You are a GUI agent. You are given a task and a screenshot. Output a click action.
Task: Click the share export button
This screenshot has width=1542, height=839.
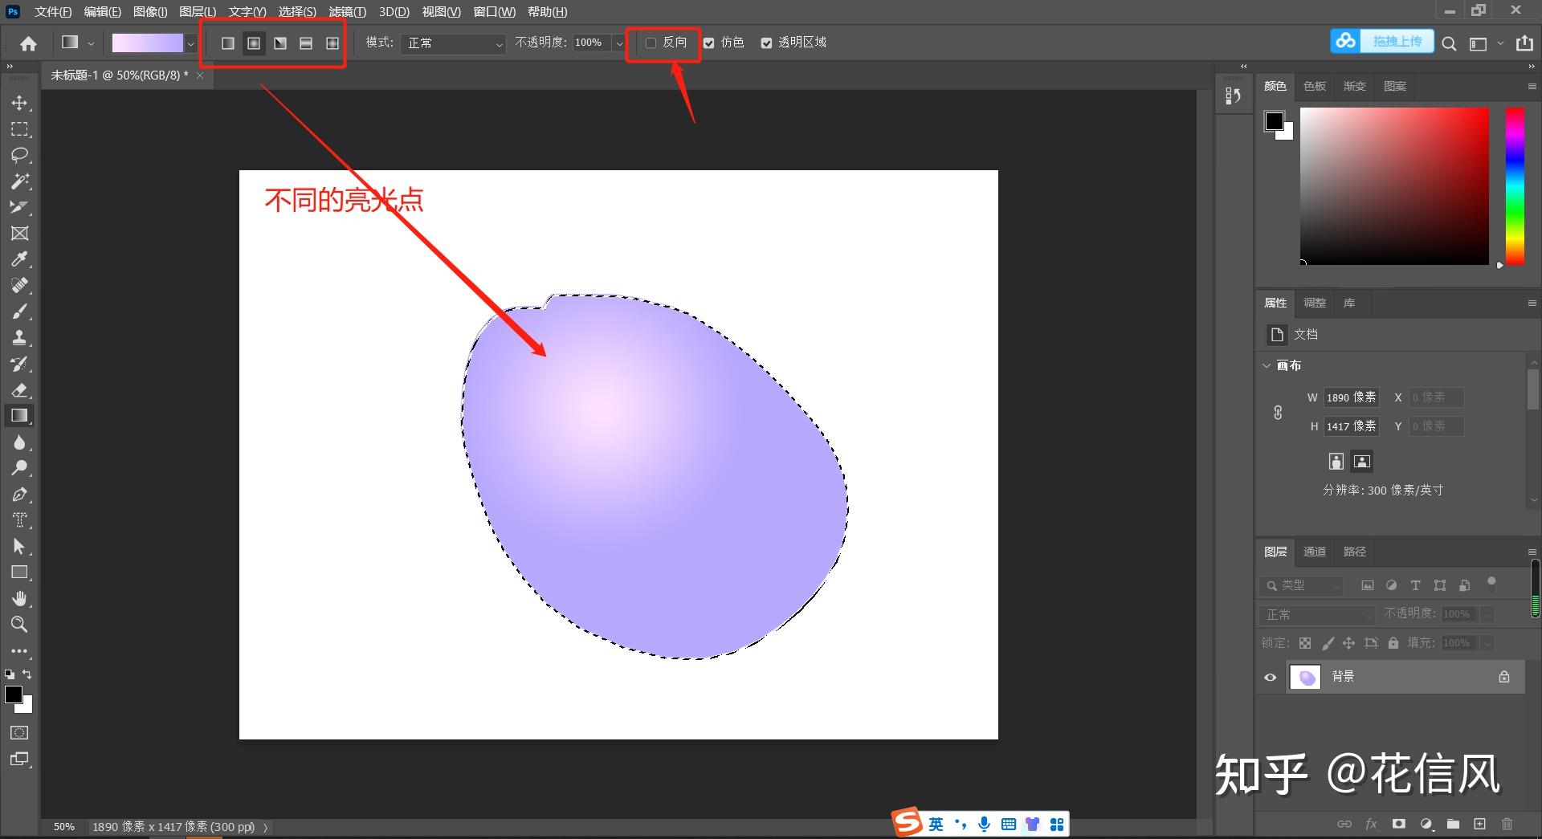pyautogui.click(x=1524, y=43)
